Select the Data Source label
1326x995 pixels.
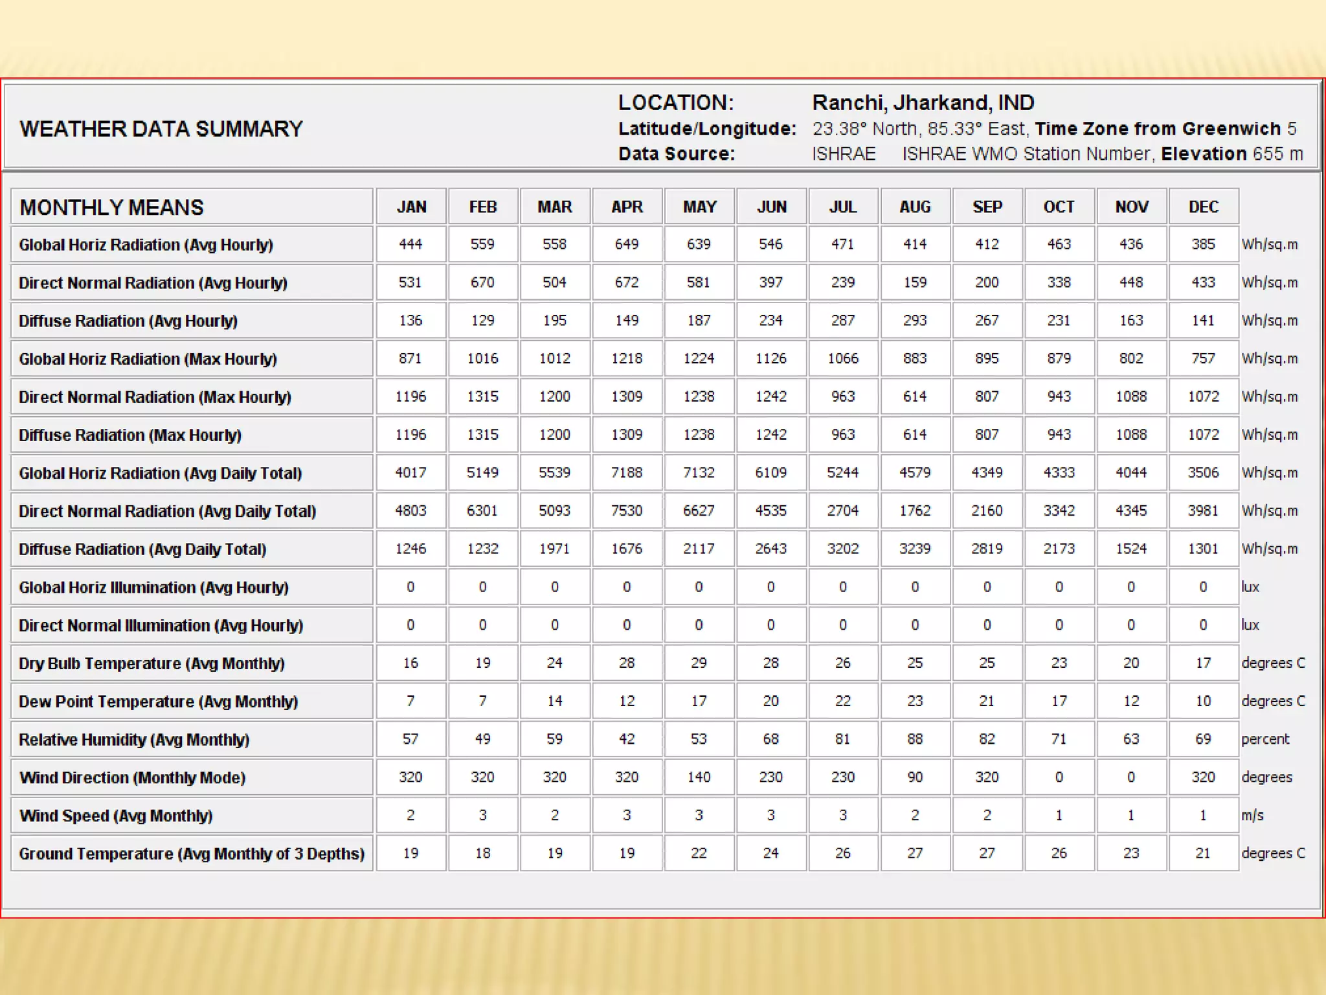point(677,154)
